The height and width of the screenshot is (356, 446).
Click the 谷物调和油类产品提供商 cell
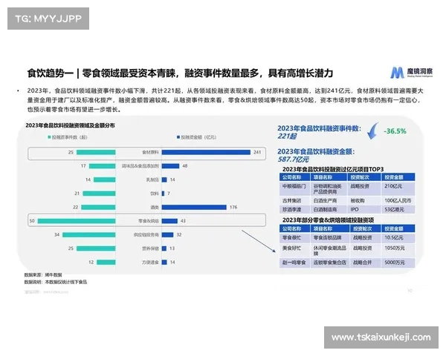(x=327, y=189)
